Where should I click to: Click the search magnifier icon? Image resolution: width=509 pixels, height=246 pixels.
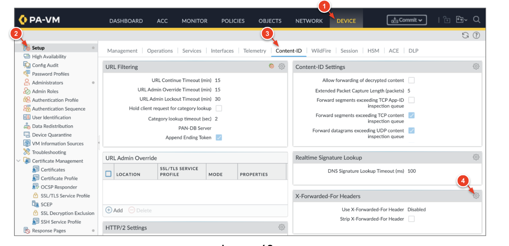(x=476, y=20)
